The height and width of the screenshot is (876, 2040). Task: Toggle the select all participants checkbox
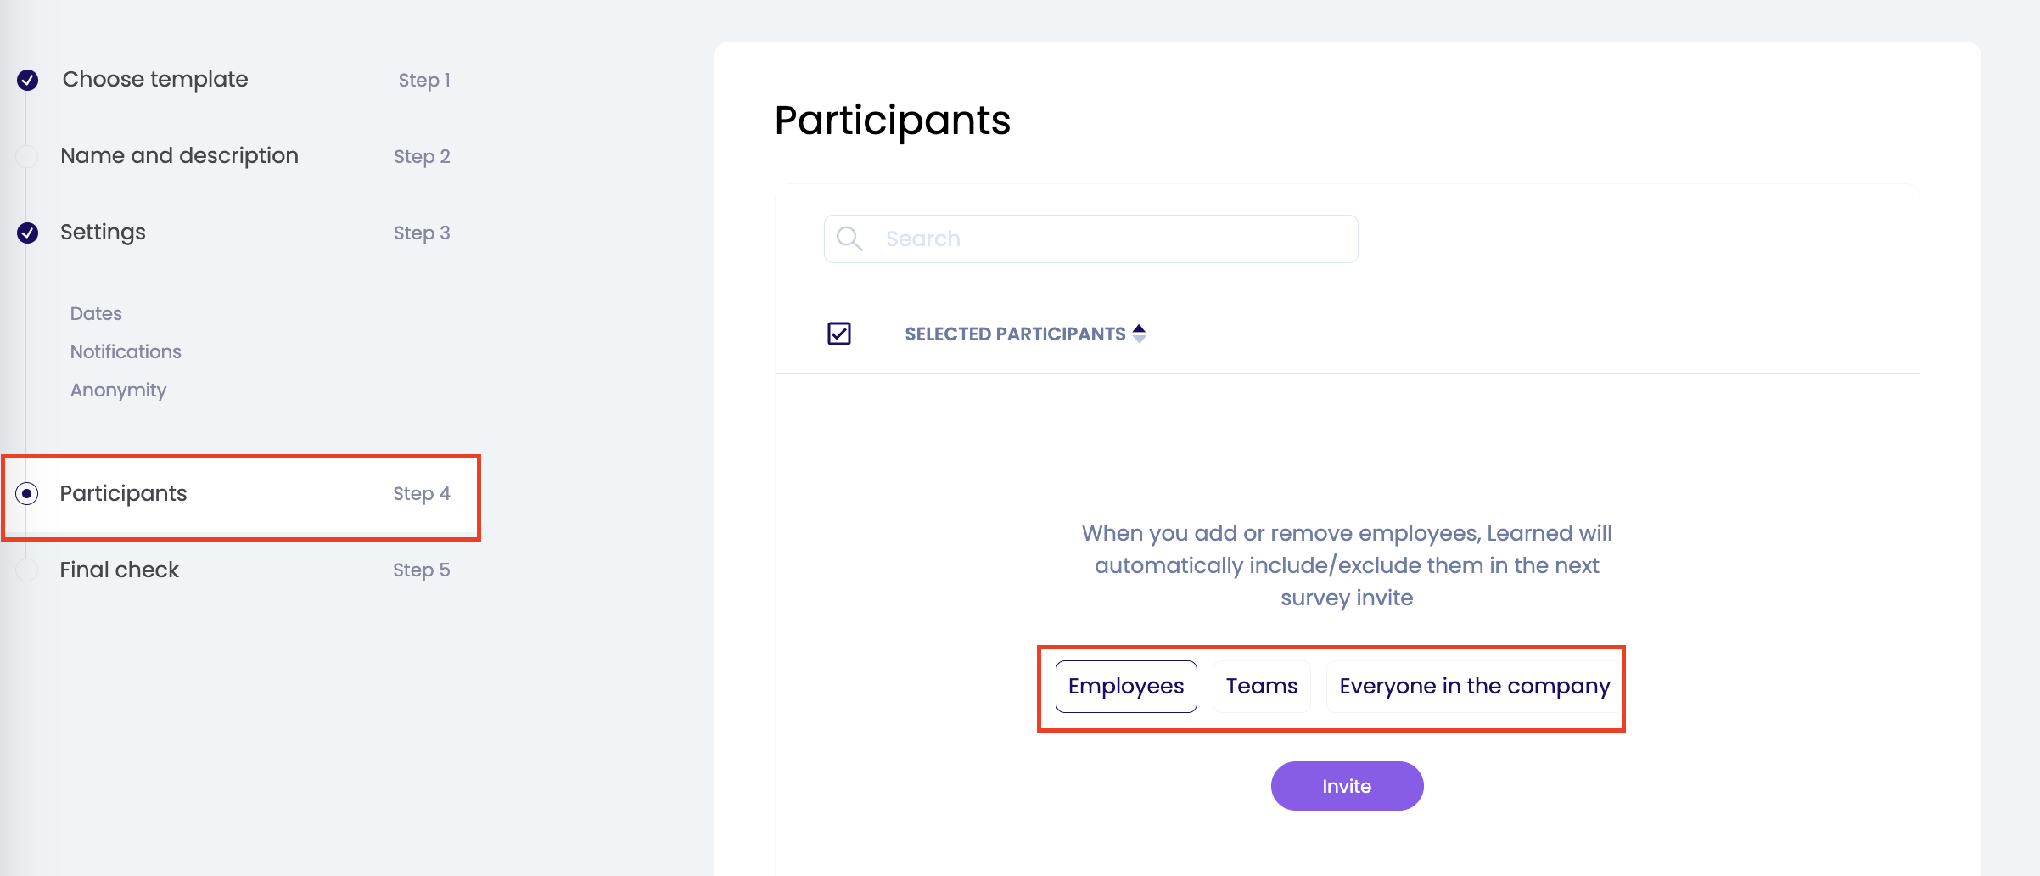pos(839,334)
